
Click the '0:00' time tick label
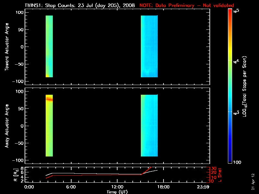(x=29, y=187)
